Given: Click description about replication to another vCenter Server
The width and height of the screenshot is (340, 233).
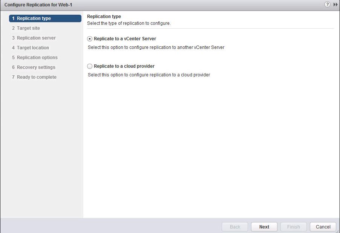Looking at the screenshot, I should (156, 47).
